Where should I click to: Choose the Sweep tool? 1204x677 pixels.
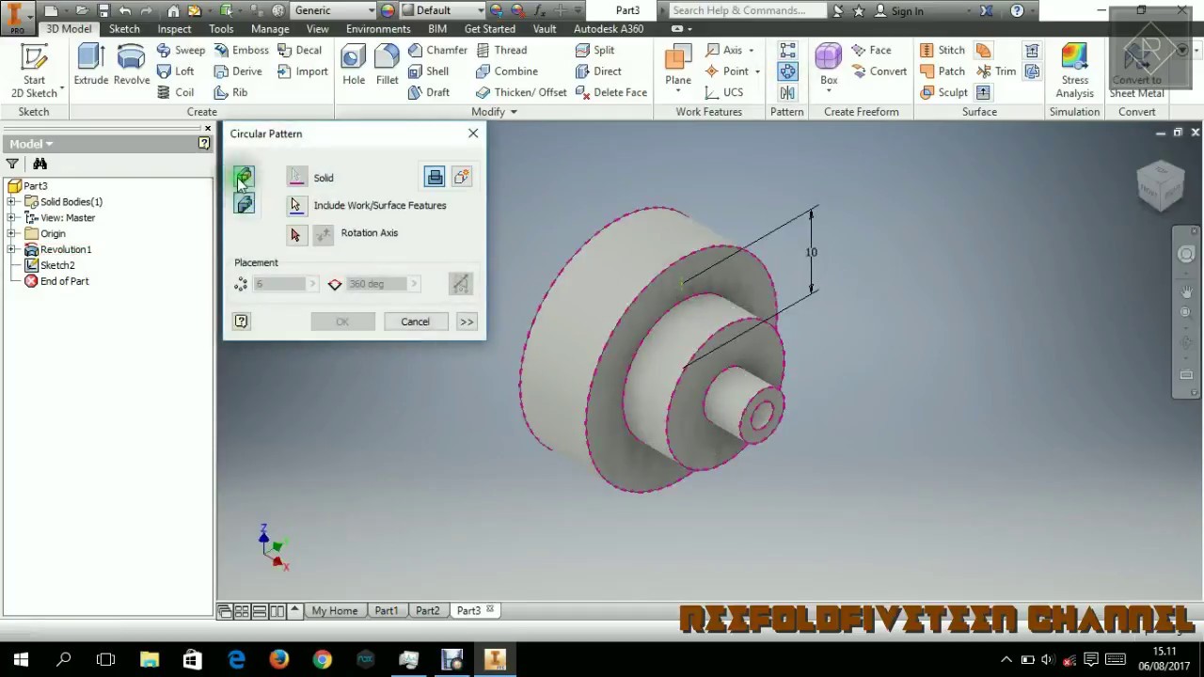181,50
